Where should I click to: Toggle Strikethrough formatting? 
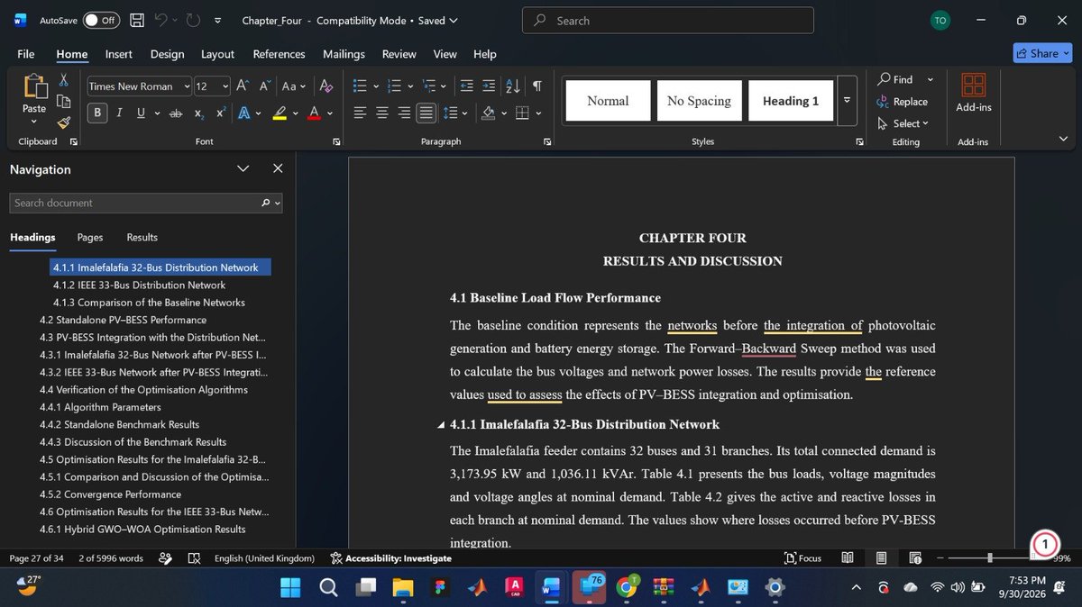point(176,113)
